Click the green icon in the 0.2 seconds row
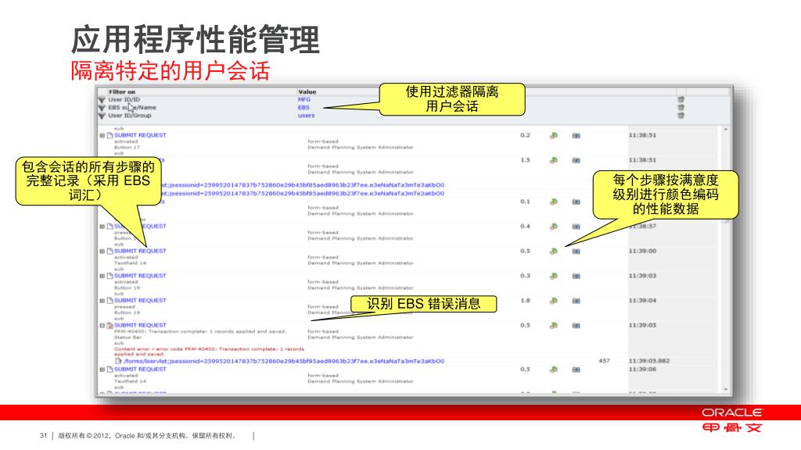This screenshot has height=450, width=801. point(553,136)
